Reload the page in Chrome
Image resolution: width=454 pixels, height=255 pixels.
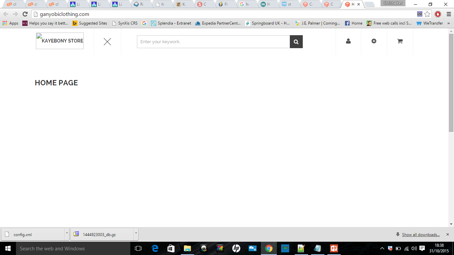(25, 14)
